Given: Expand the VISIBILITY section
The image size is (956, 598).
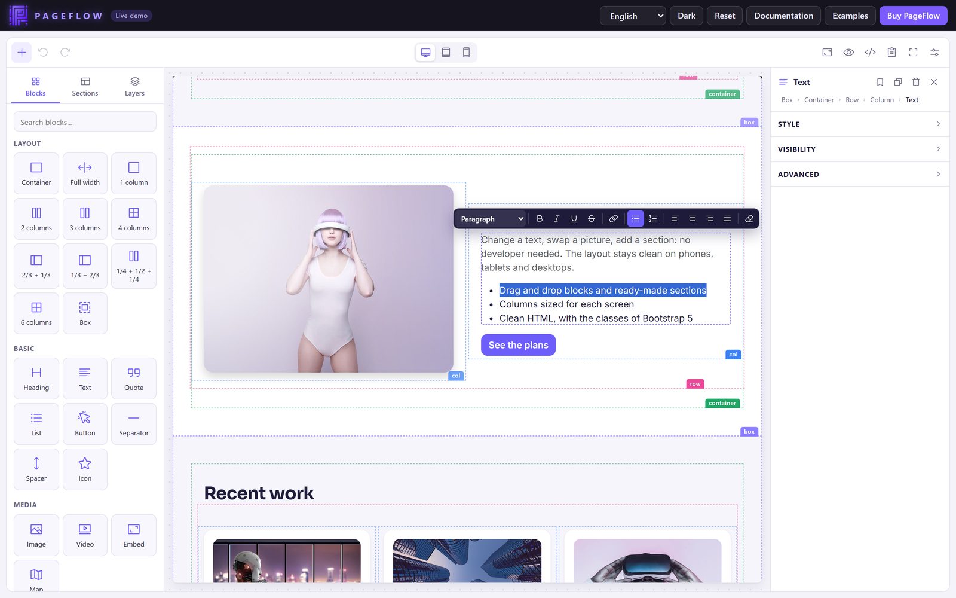Looking at the screenshot, I should (860, 149).
